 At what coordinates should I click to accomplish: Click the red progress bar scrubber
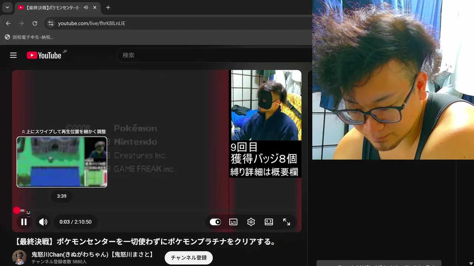point(17,211)
